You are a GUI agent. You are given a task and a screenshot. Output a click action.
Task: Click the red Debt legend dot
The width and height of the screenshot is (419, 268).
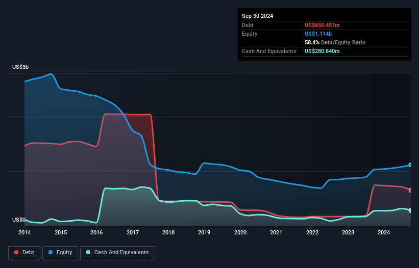(16, 252)
